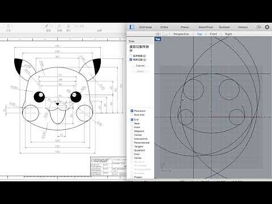Viewport: 272px width, 204px height.
Task: Toggle History recording in the Rhino toolbar
Action: (243, 27)
